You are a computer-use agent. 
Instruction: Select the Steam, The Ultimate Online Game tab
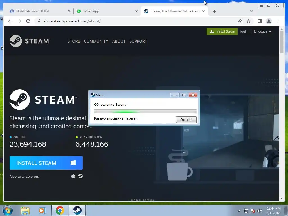pyautogui.click(x=174, y=11)
